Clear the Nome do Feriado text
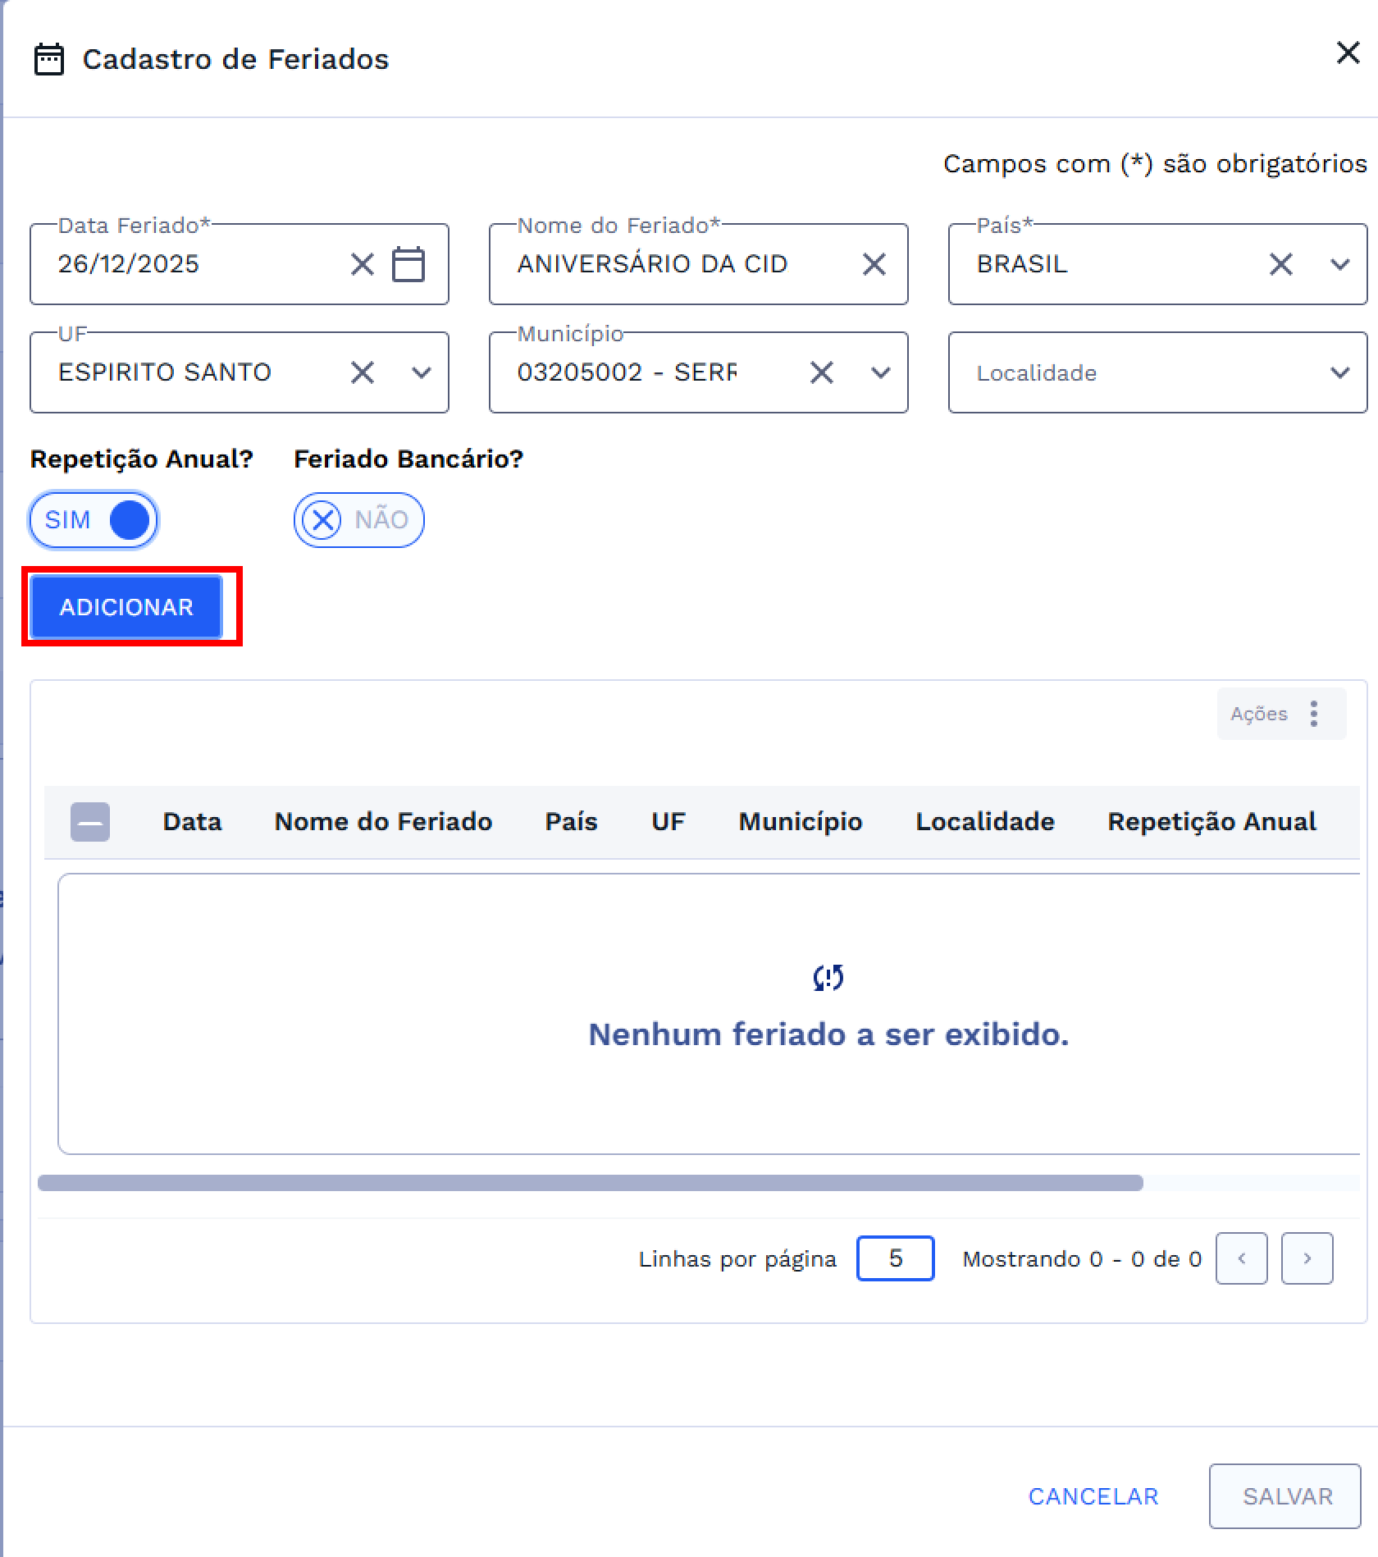 [x=874, y=264]
